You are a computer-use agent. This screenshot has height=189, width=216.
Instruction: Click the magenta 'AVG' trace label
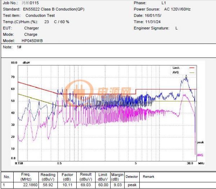200,155
